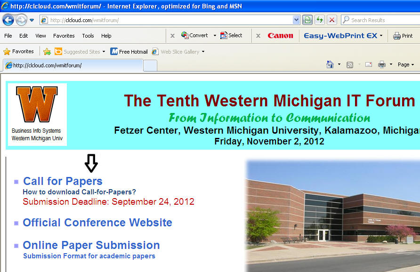The image size is (420, 272).
Task: Click the Home icon in command bar
Action: [x=330, y=64]
